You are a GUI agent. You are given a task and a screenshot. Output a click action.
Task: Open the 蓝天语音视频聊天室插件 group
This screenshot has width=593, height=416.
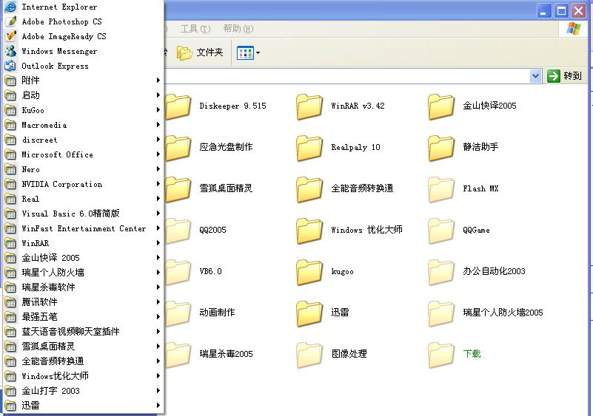pyautogui.click(x=83, y=332)
